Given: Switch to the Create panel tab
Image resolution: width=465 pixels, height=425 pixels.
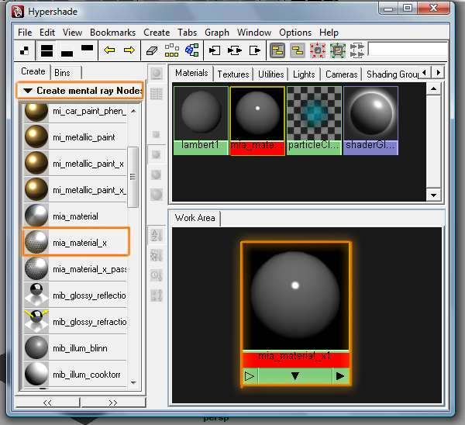Looking at the screenshot, I should coord(33,71).
